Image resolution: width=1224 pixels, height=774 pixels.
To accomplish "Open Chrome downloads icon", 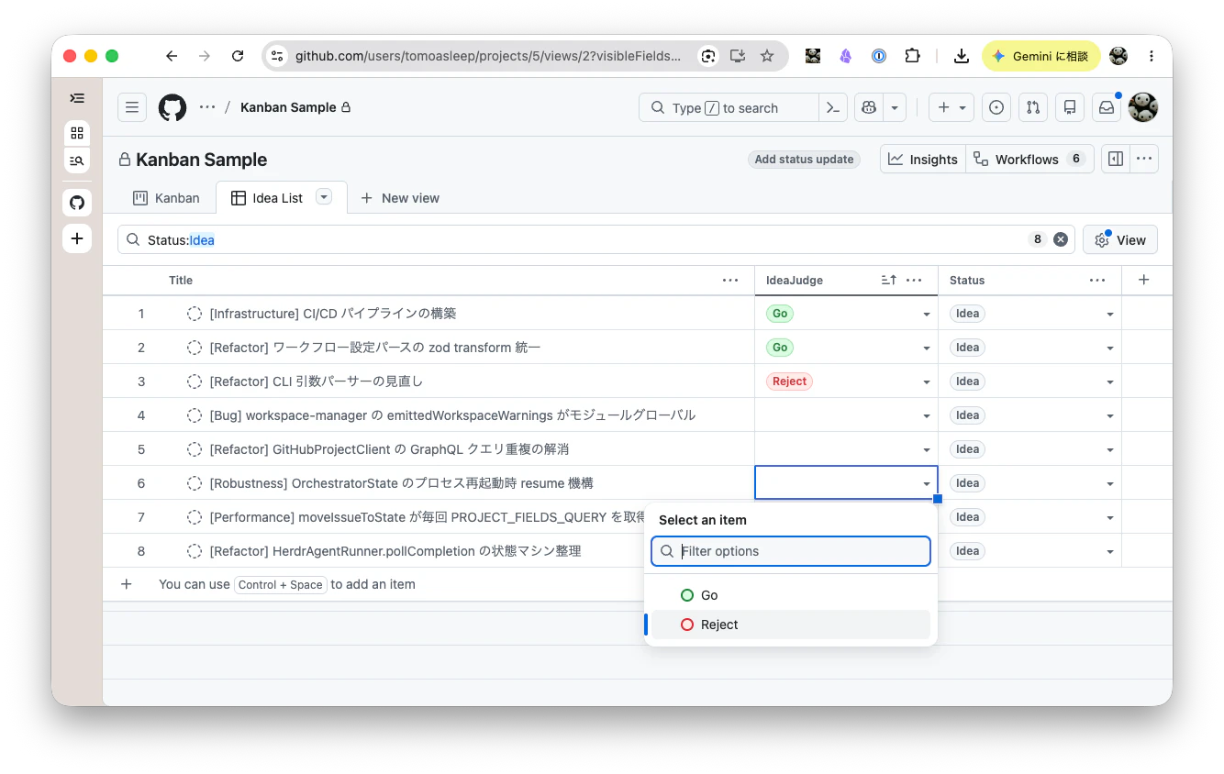I will click(x=962, y=56).
